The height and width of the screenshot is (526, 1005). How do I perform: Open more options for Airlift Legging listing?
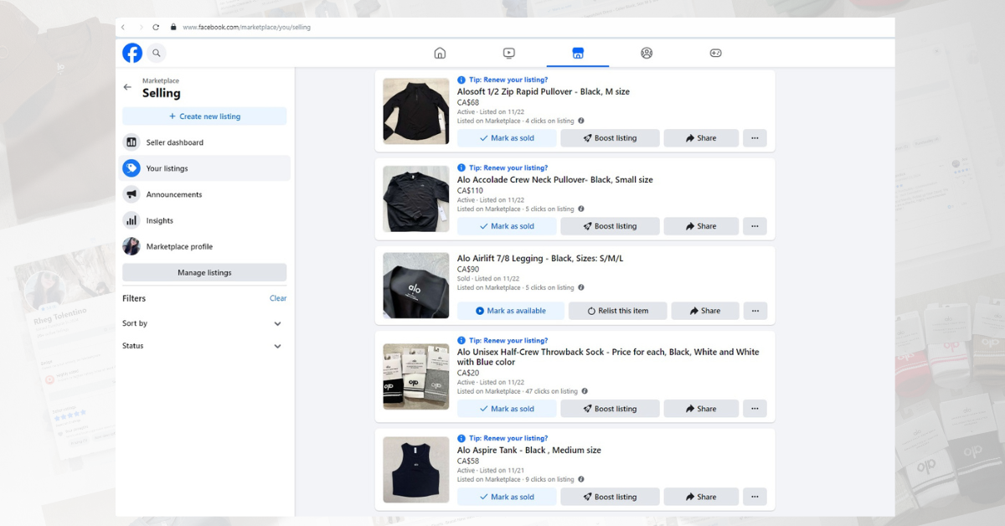[755, 311]
